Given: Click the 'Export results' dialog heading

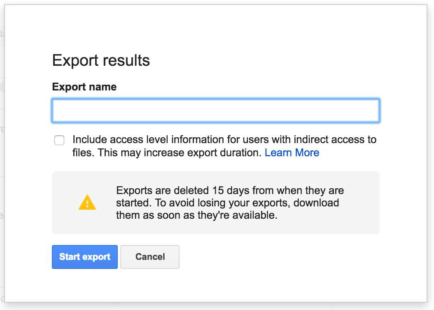Looking at the screenshot, I should click(x=101, y=60).
